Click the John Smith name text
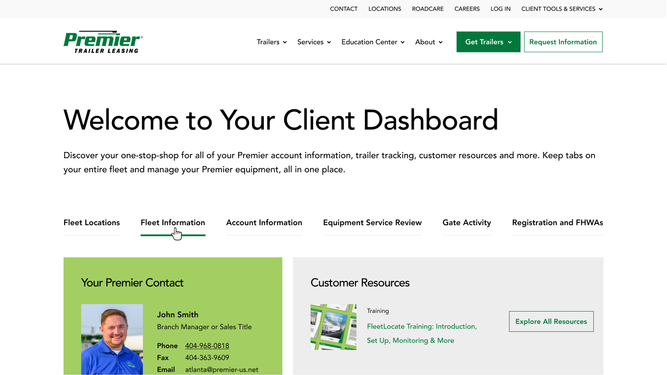This screenshot has height=375, width=667. [178, 315]
